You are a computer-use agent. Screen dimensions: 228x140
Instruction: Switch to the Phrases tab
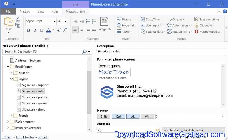[25, 12]
